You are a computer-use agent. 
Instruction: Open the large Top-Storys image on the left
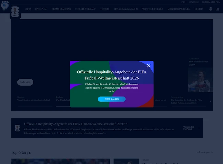[60, 161]
